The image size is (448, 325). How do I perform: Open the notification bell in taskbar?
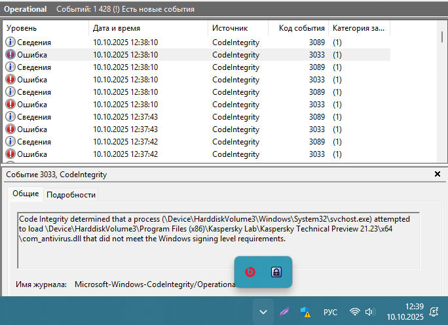tap(434, 312)
